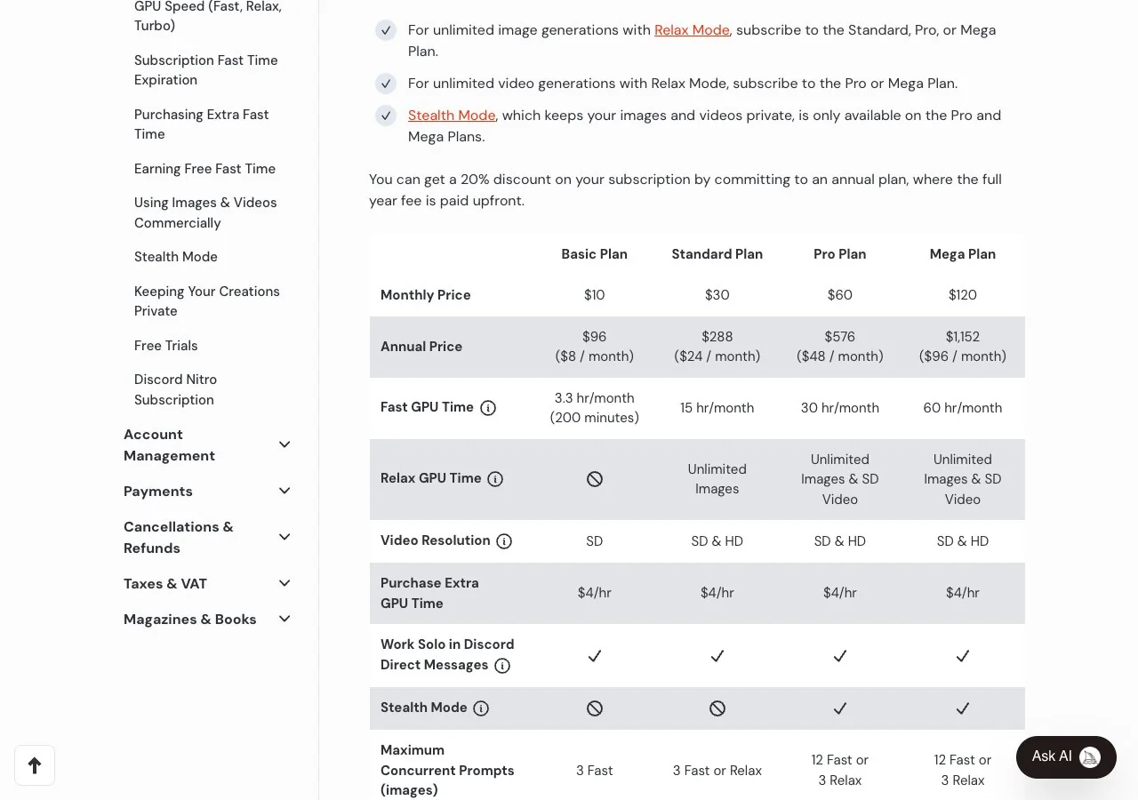Viewport: 1138px width, 800px height.
Task: Open Earning Free Fast Time article
Action: click(x=204, y=169)
